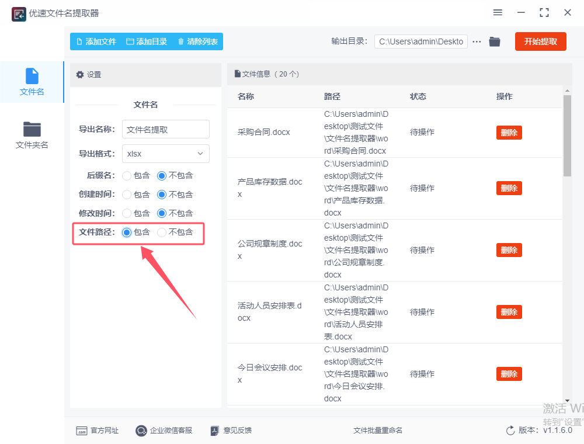The image size is (584, 444).
Task: Click the 开始提取 button
Action: (540, 41)
